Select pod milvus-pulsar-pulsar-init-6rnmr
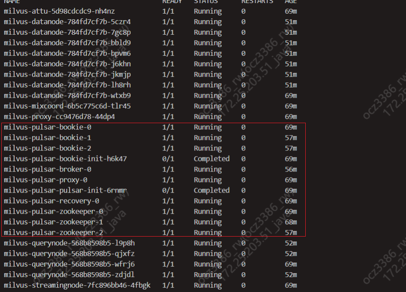The image size is (406, 292). coord(65,190)
